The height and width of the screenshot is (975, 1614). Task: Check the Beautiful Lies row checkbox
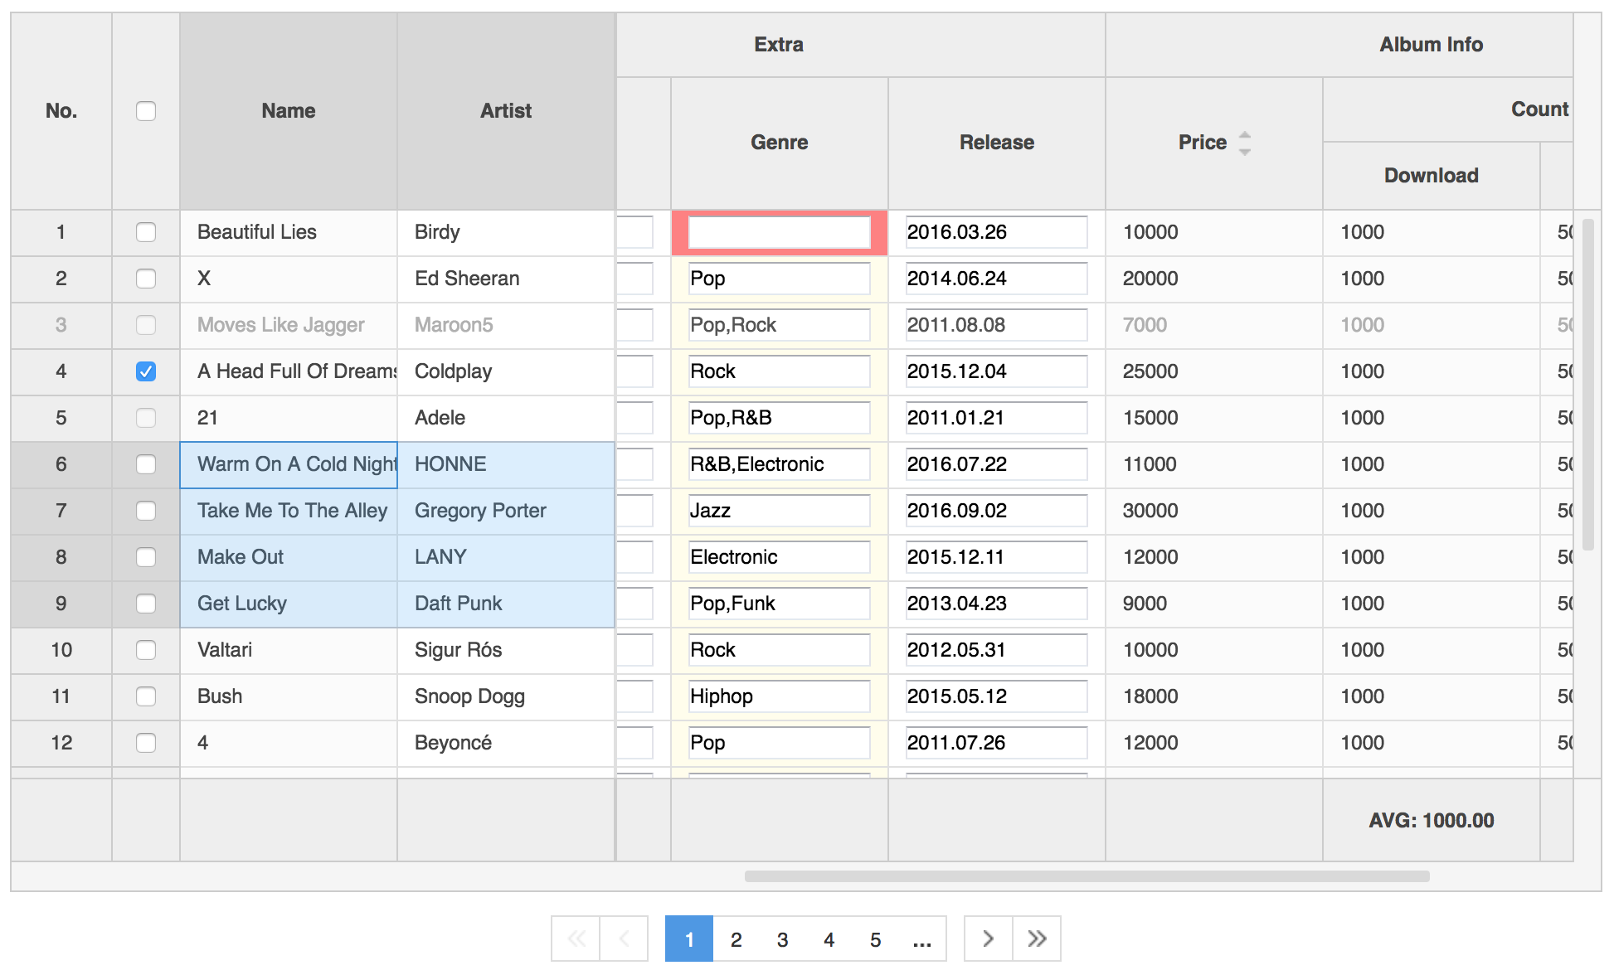[x=146, y=232]
